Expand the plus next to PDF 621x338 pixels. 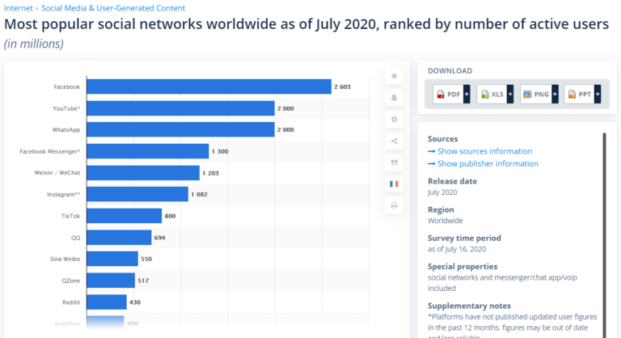tap(467, 95)
